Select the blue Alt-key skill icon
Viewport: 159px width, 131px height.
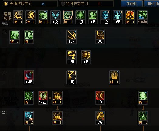29,118
